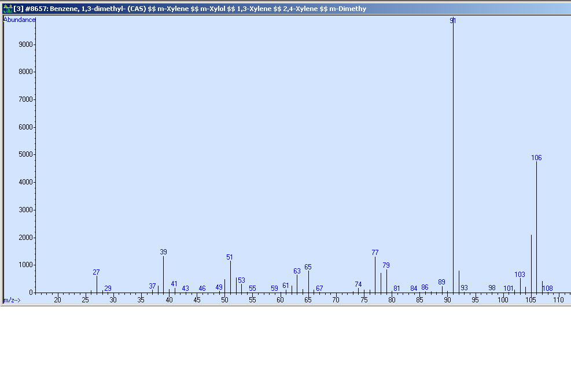Click the Abundance axis label
571x381 pixels.
[x=20, y=20]
